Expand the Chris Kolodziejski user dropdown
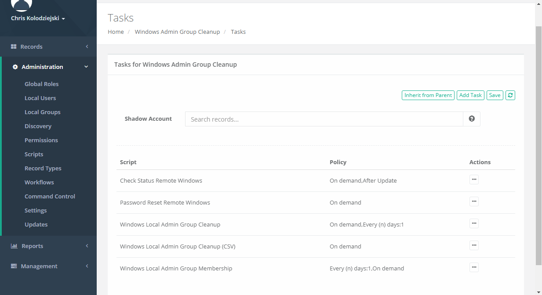Image resolution: width=542 pixels, height=295 pixels. coord(38,18)
